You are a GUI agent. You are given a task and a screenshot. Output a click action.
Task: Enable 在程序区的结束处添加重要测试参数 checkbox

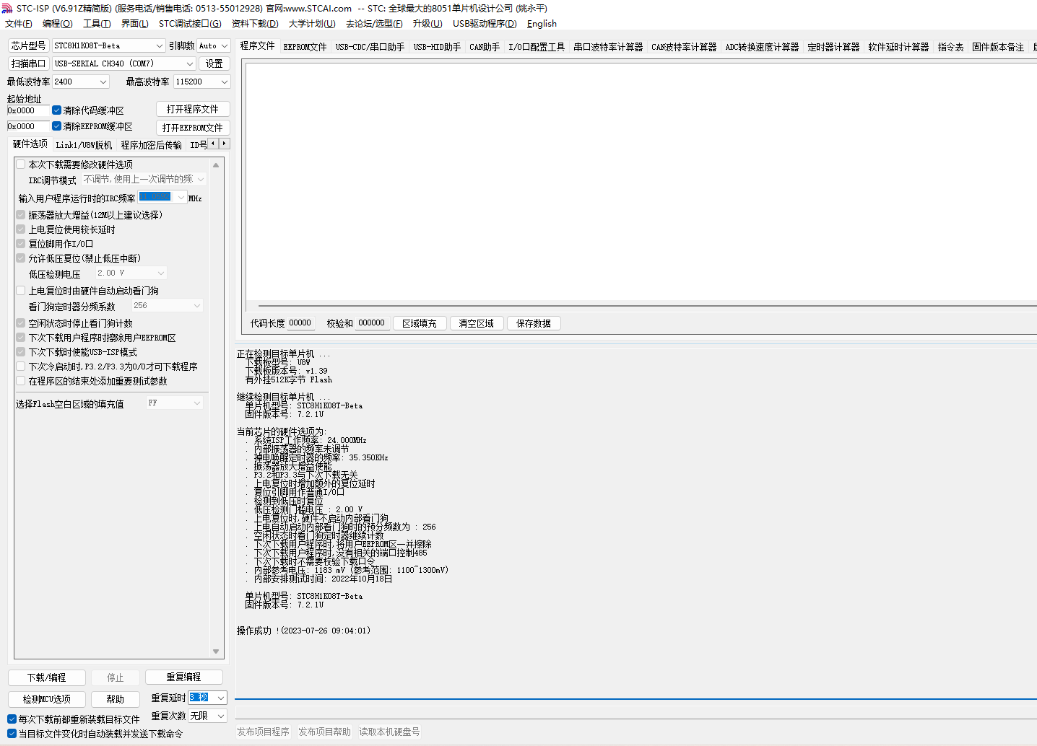[21, 381]
